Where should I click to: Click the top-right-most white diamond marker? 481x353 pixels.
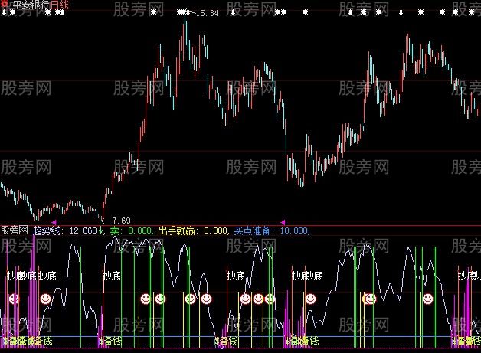tap(474, 13)
